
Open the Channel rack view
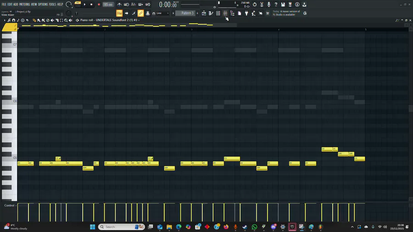tap(218, 13)
